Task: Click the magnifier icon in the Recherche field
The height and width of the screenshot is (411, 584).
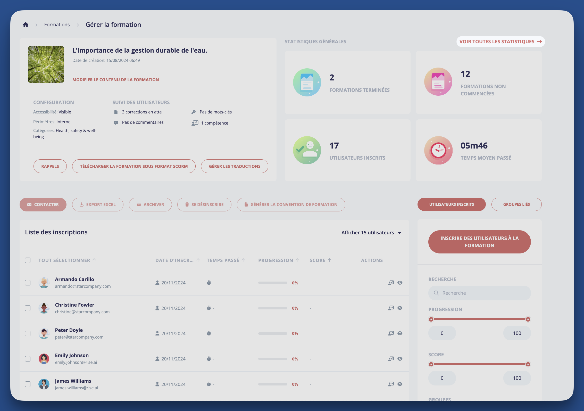Action: pos(436,293)
